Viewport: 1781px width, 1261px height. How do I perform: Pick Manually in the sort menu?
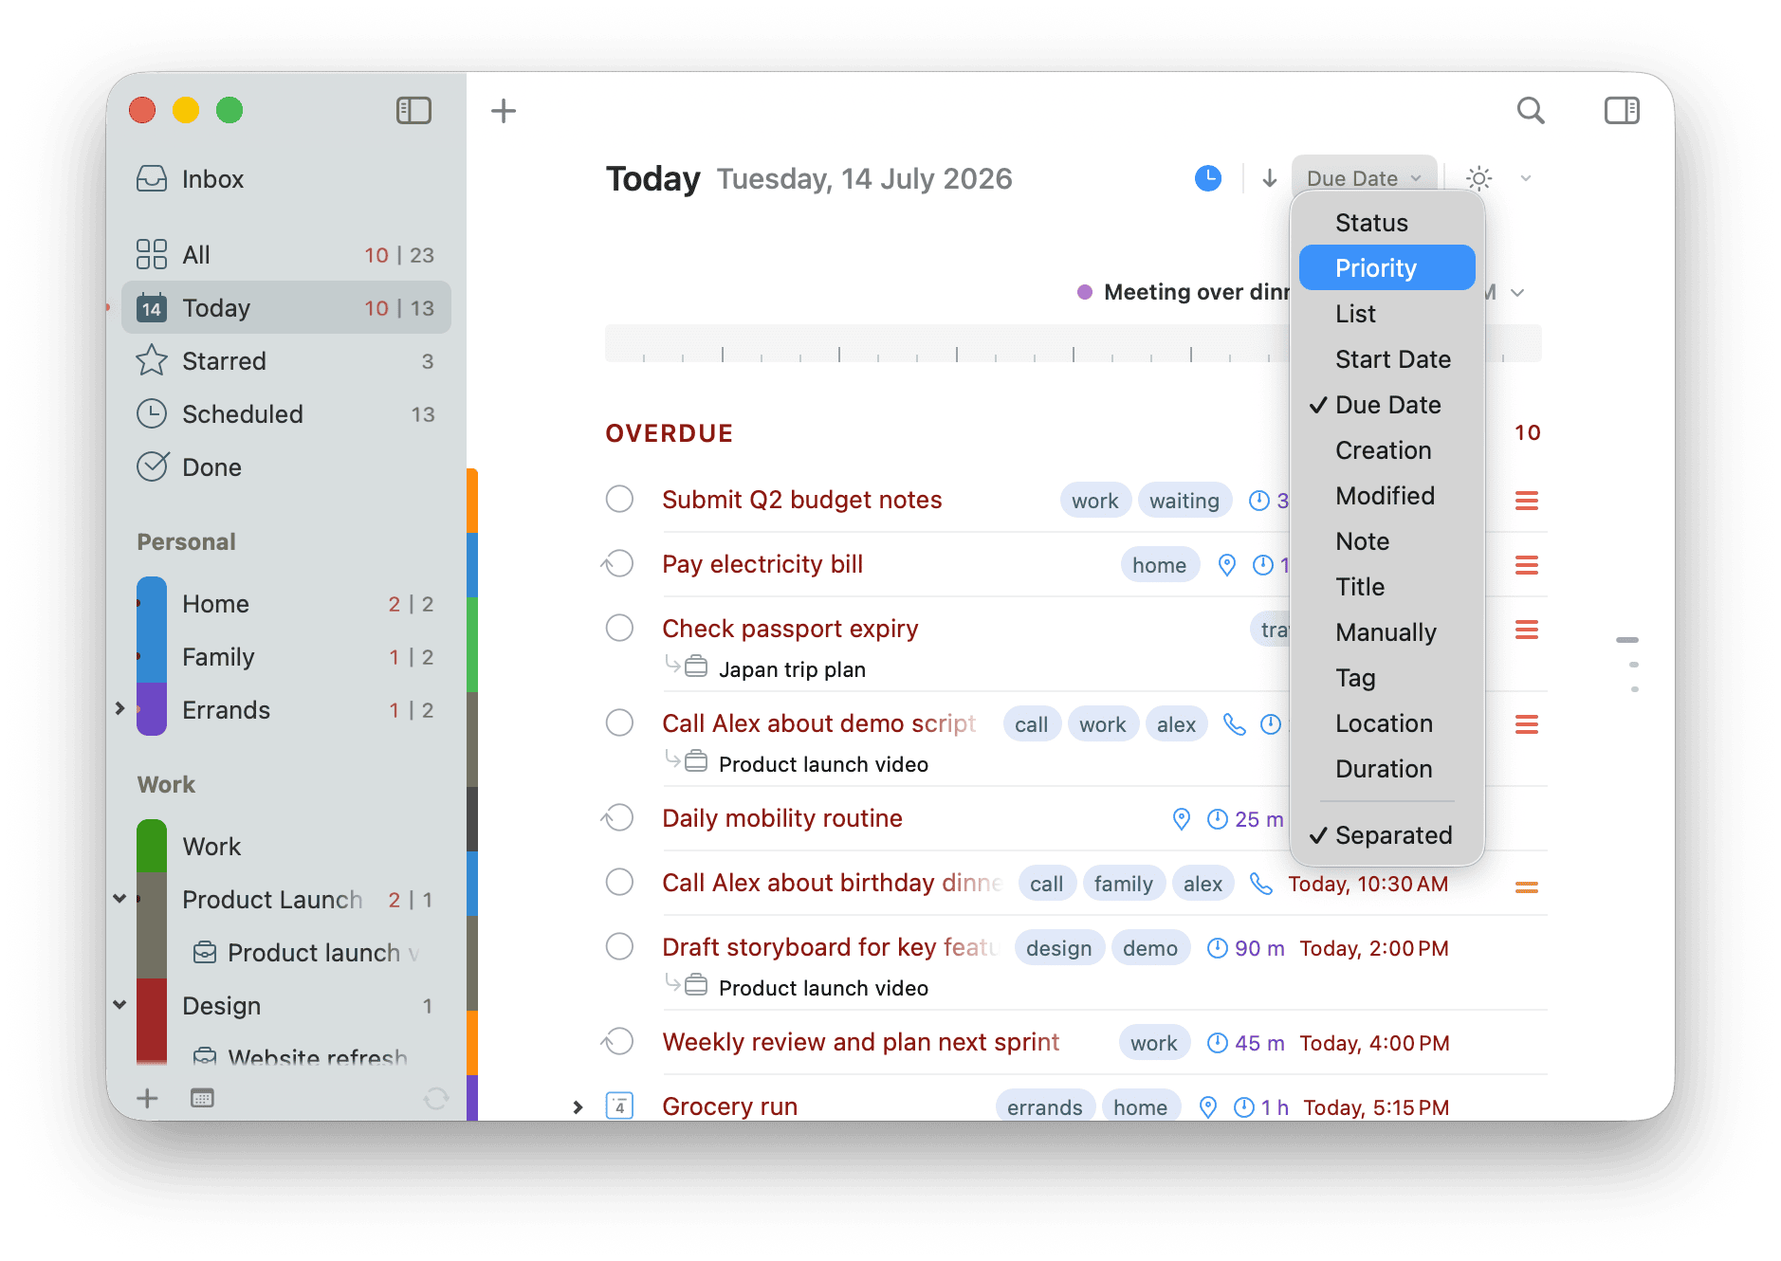(1386, 632)
